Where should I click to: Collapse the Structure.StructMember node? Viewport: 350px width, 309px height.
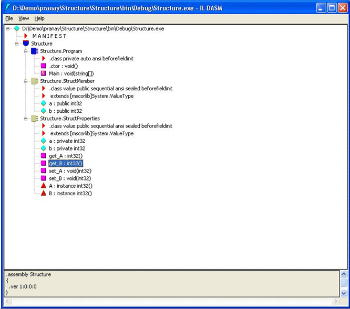[26, 81]
